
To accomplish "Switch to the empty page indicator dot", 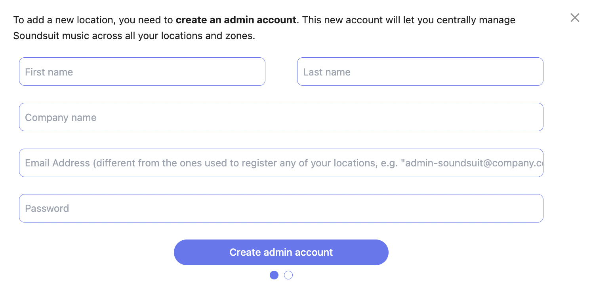I will coord(288,275).
